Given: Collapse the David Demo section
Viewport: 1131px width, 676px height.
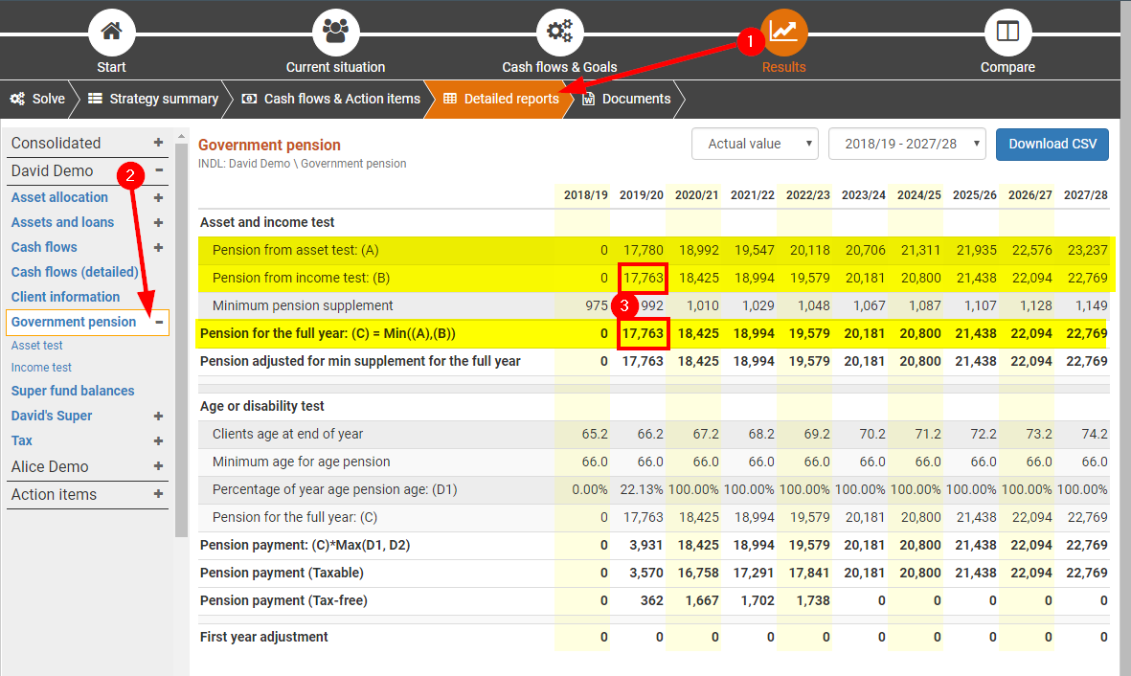Looking at the screenshot, I should coord(158,170).
